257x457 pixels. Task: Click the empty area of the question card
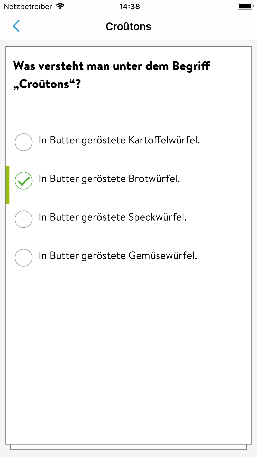(x=128, y=355)
